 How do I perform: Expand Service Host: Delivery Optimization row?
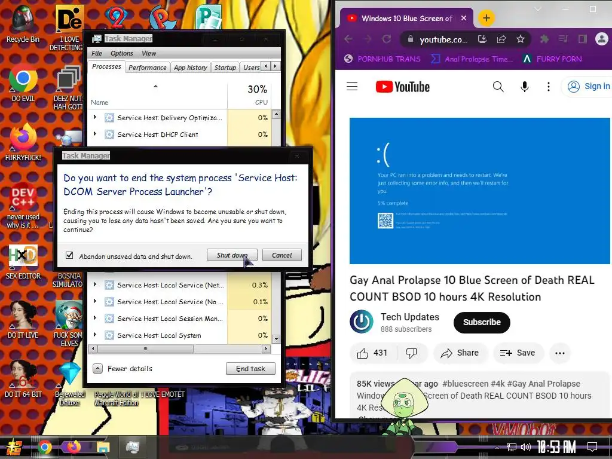tap(95, 117)
